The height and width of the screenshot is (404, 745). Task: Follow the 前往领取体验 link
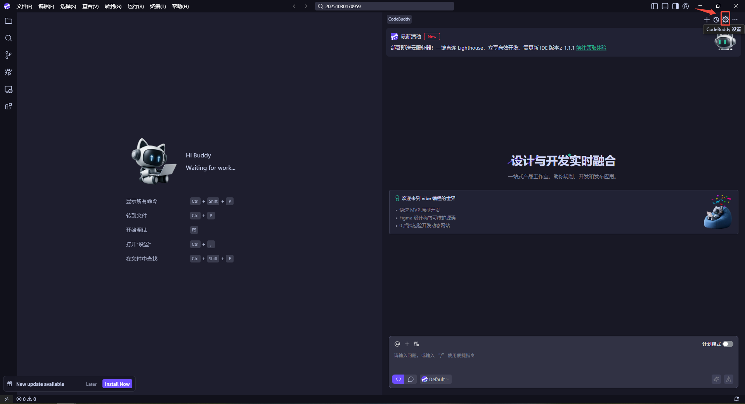click(x=591, y=48)
